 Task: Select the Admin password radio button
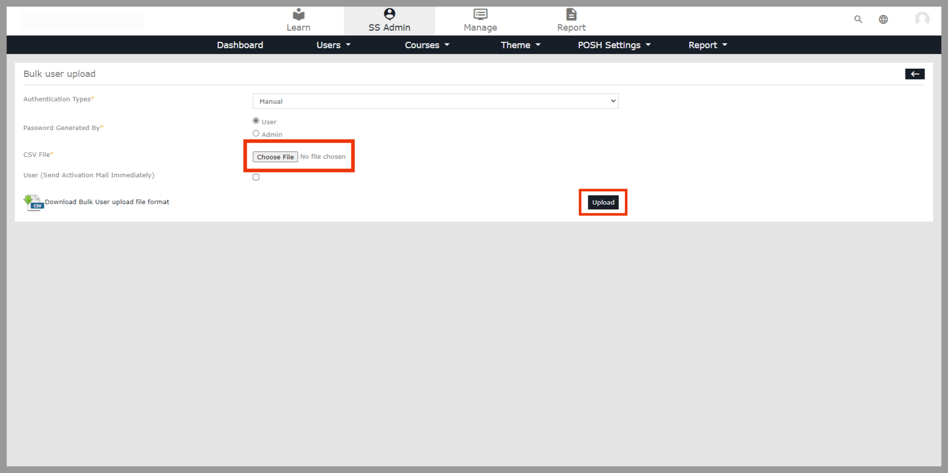click(256, 133)
